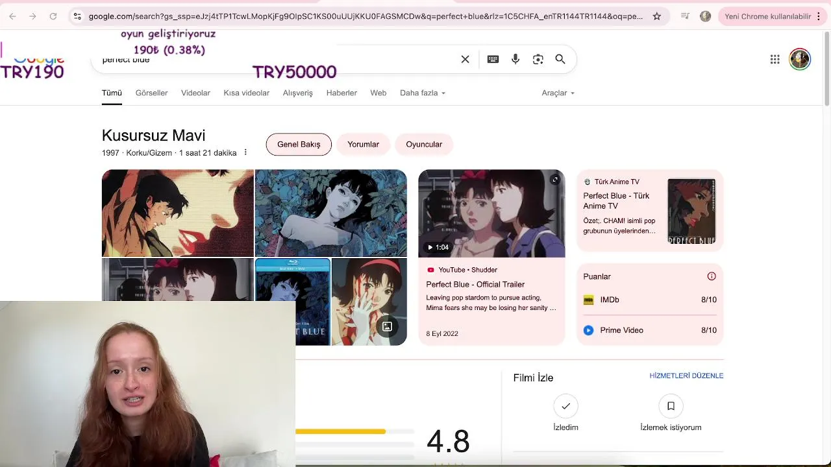Viewport: 831px width, 467px height.
Task: Open the info icon next to Puanlar
Action: click(712, 276)
